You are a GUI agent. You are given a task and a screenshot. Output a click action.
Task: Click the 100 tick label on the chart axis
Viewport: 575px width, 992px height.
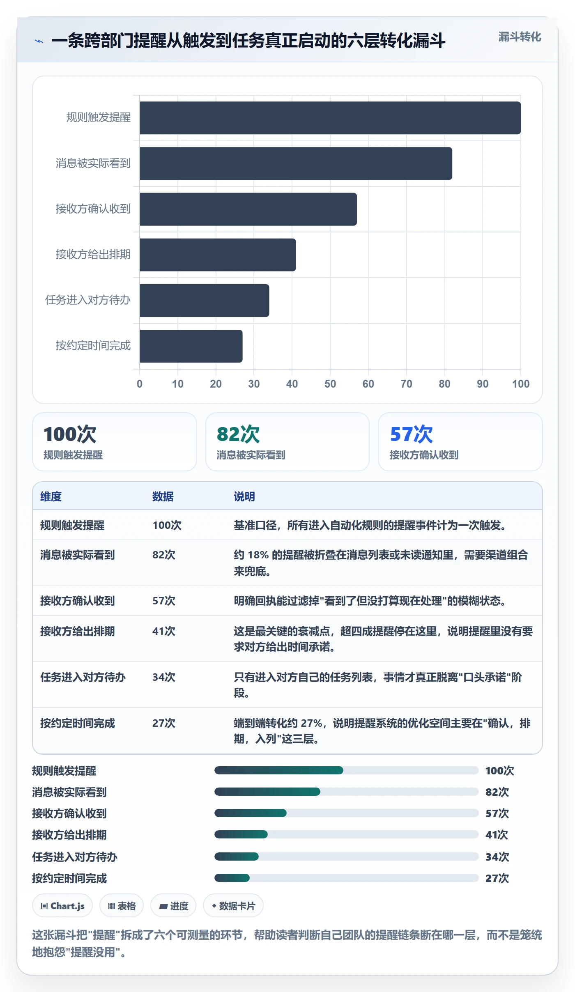pos(521,384)
